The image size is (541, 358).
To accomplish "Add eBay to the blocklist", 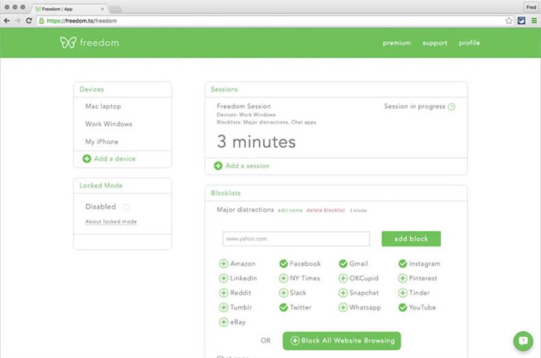I will 223,322.
